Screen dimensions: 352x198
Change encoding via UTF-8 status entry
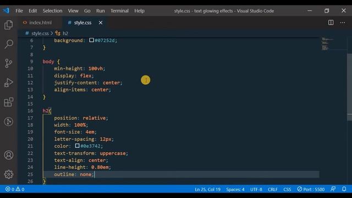point(256,189)
